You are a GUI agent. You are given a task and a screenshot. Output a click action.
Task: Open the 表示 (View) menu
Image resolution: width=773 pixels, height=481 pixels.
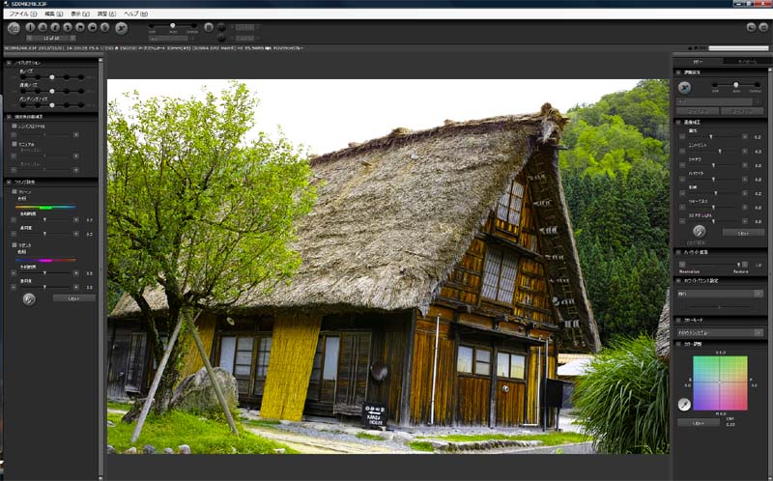click(x=79, y=14)
